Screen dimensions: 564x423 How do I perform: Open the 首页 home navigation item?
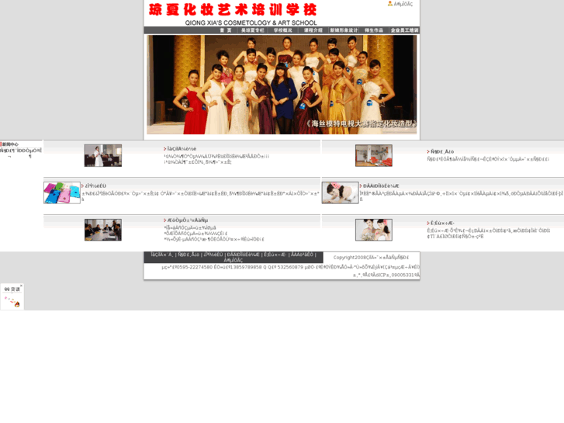(x=226, y=30)
